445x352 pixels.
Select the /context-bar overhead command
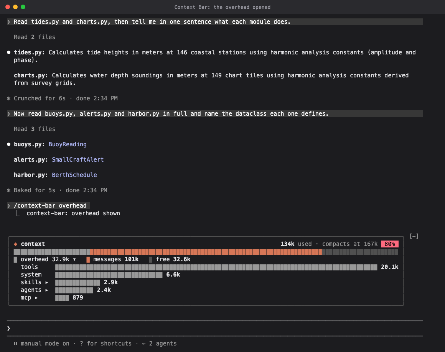coord(49,205)
